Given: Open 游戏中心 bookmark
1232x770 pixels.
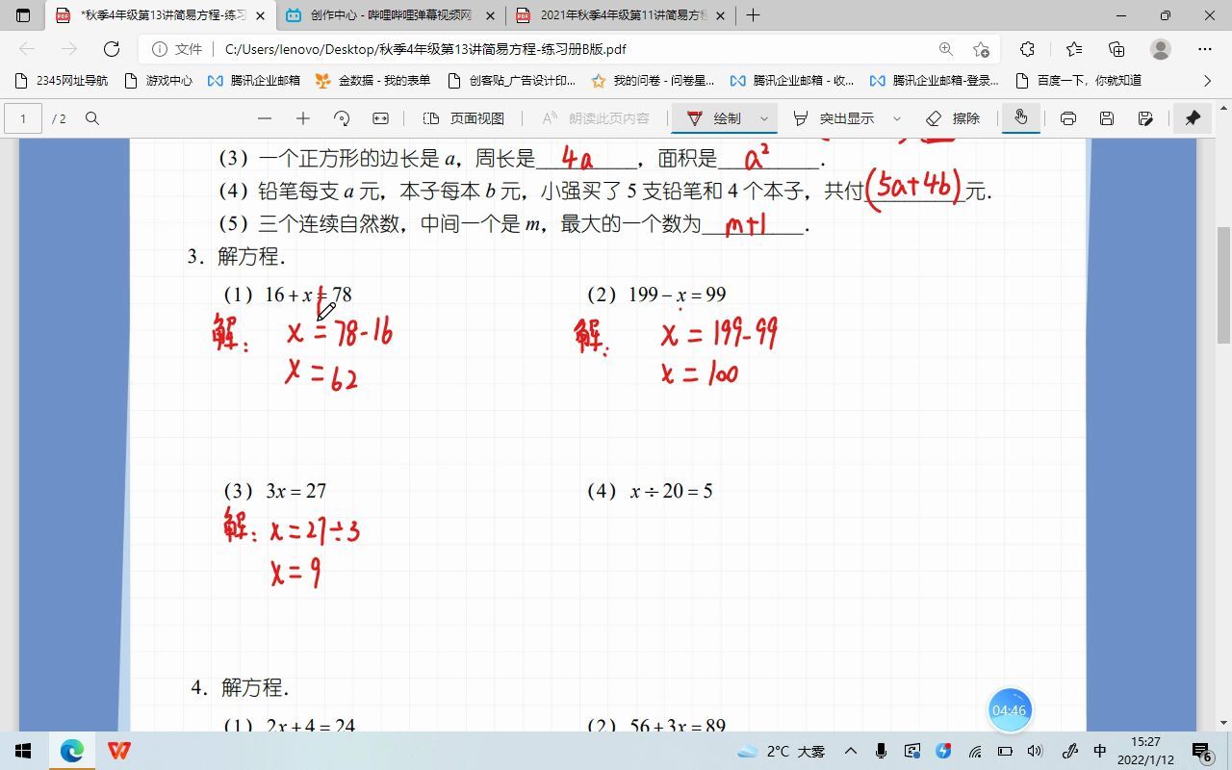Looking at the screenshot, I should 159,81.
